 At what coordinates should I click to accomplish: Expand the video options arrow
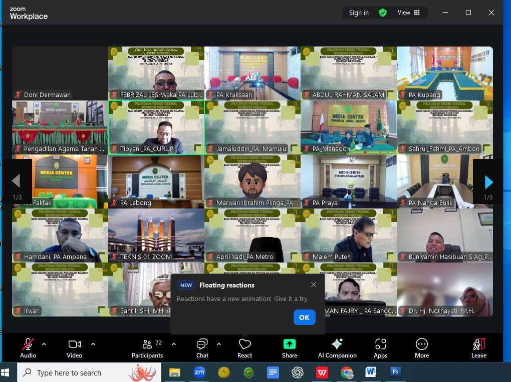click(93, 344)
